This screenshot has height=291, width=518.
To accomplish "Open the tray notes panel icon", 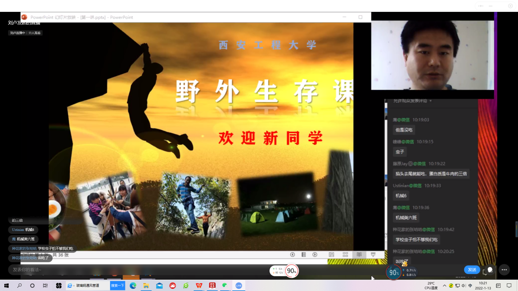I will 499,286.
